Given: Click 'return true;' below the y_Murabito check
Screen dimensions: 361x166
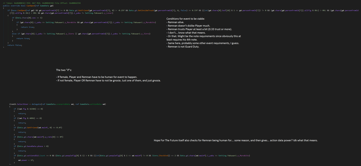Looking at the screenshot, I should [28, 27].
